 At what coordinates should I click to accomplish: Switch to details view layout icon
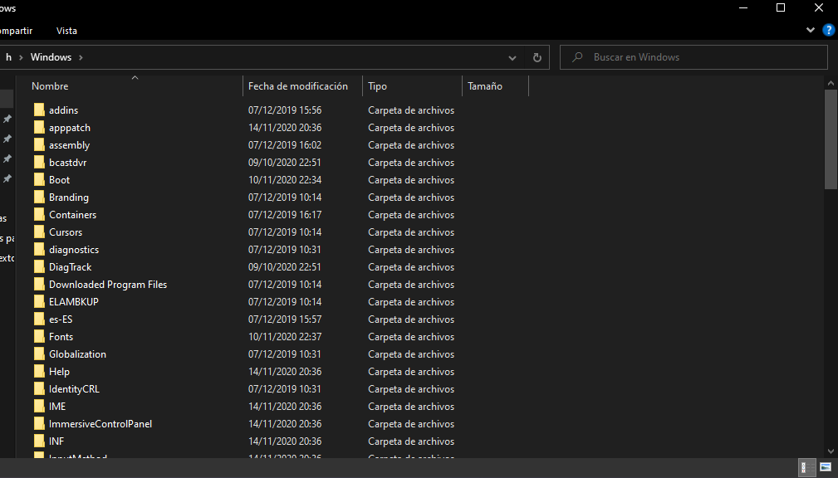pos(806,467)
